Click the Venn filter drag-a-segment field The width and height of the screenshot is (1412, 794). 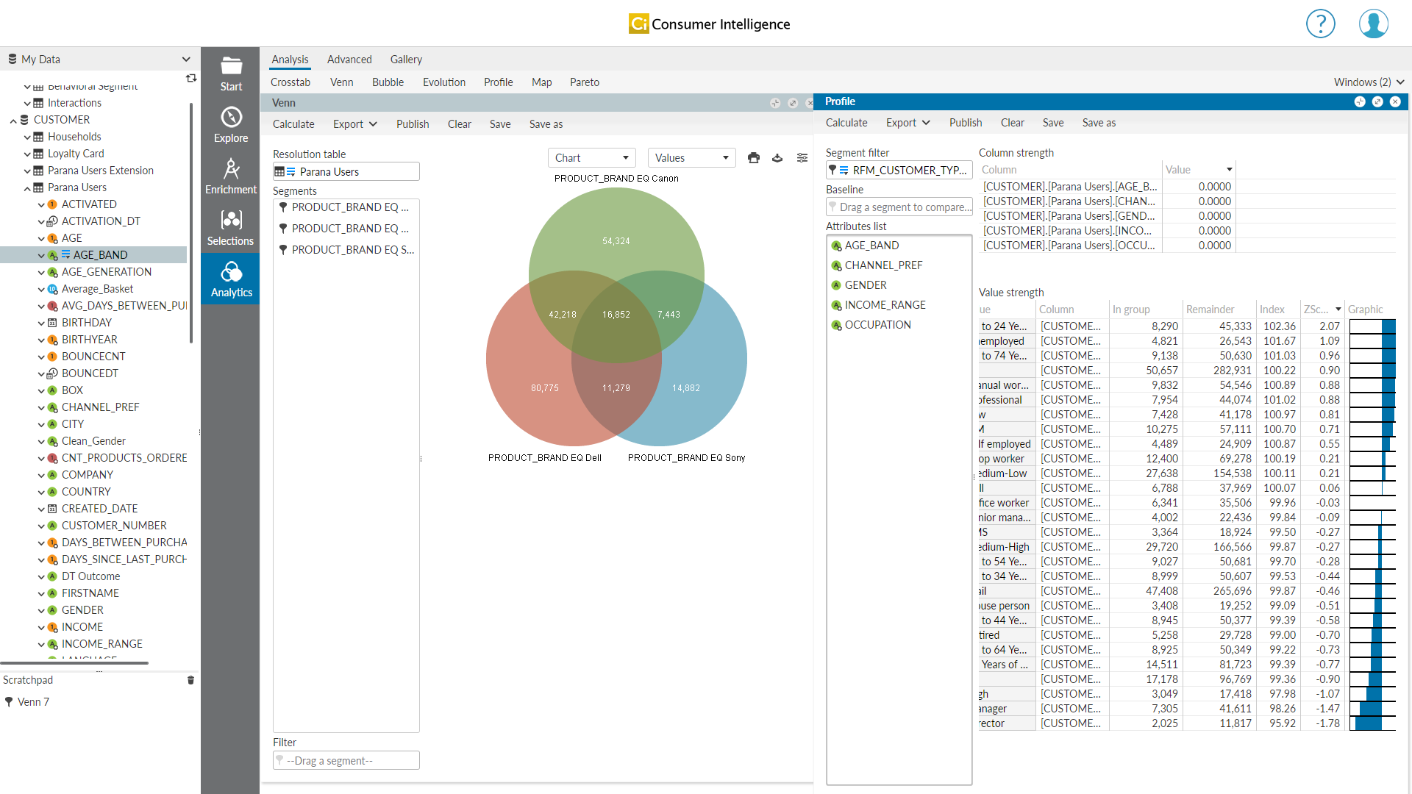click(346, 761)
